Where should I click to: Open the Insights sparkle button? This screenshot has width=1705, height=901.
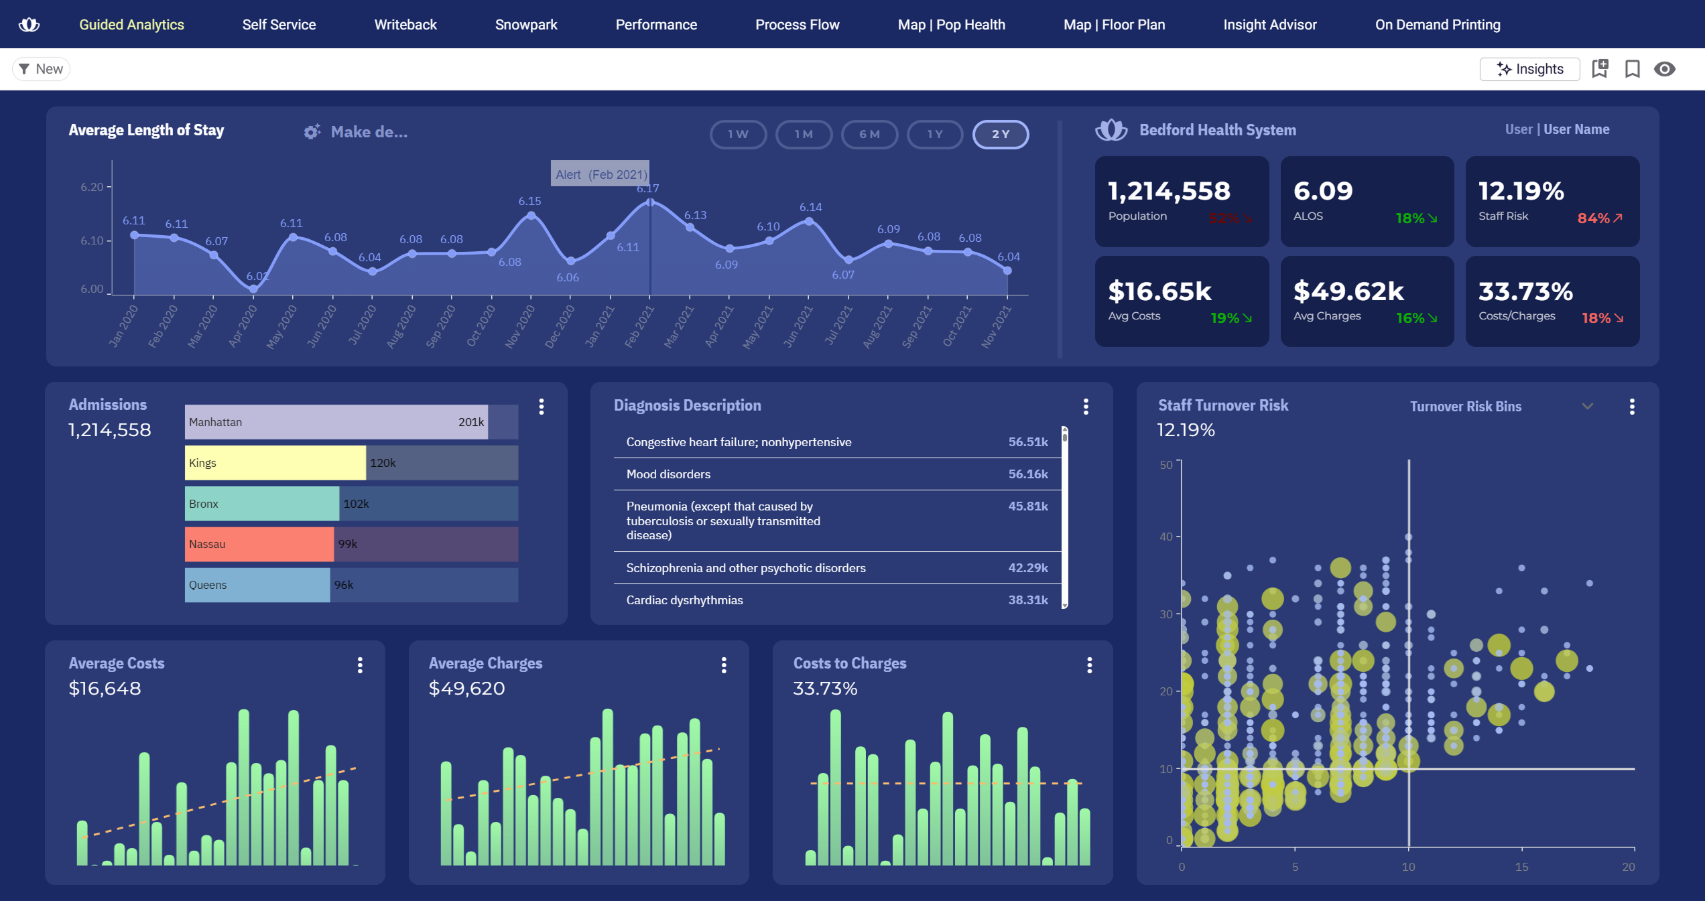1529,69
